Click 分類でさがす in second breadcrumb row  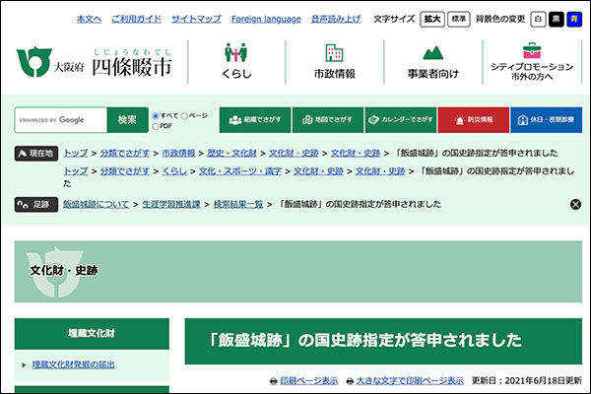click(x=125, y=171)
